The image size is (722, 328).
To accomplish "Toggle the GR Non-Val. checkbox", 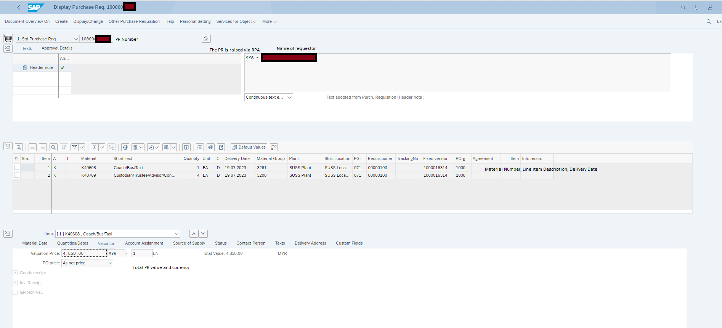I will 15,293.
